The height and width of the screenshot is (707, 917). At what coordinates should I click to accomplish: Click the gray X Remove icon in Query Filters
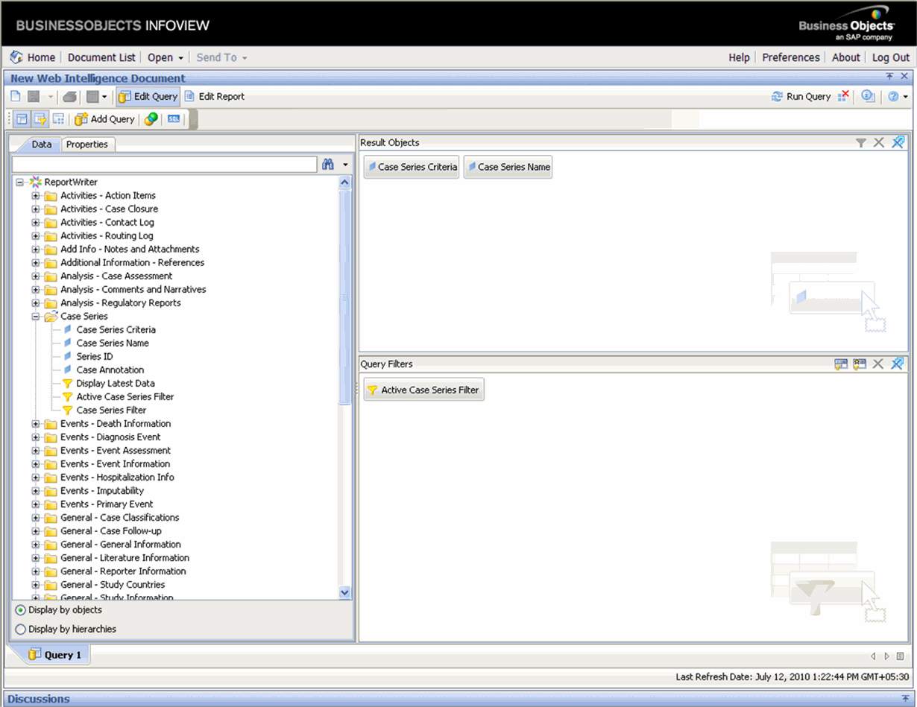878,364
